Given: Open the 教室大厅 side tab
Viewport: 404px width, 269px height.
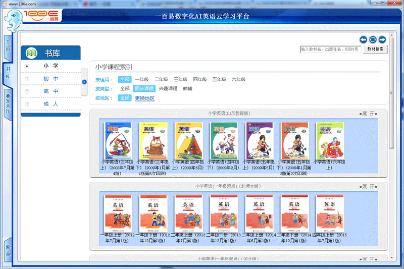Looking at the screenshot, I should (x=8, y=103).
